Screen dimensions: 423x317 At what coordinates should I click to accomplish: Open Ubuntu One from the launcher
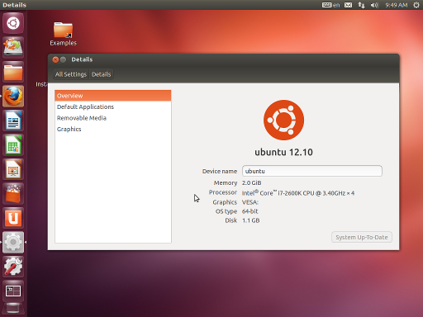13,218
